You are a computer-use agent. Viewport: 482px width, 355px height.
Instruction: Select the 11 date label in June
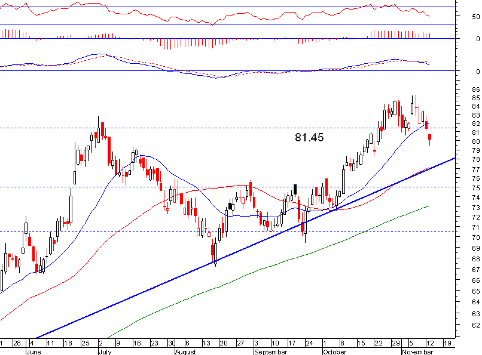[x=50, y=343]
